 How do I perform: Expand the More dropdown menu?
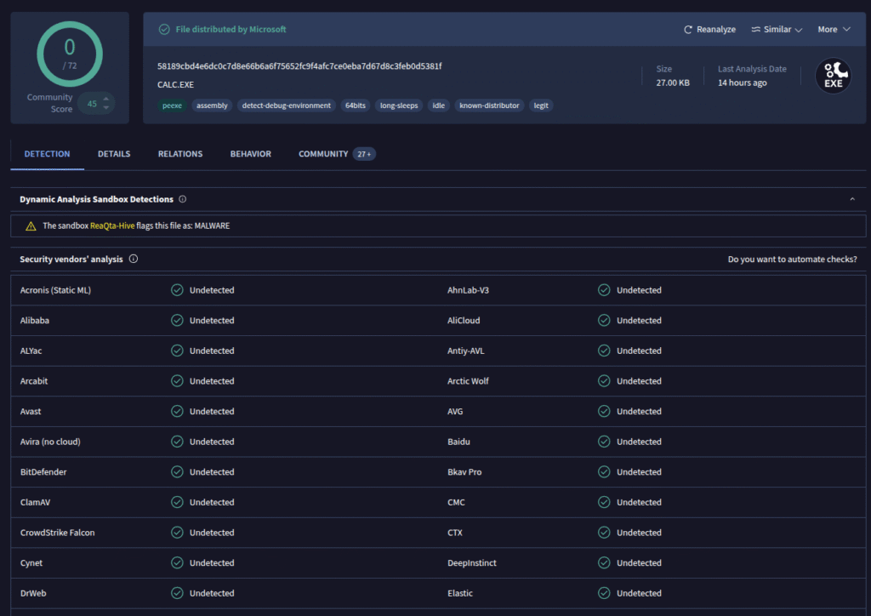point(834,30)
